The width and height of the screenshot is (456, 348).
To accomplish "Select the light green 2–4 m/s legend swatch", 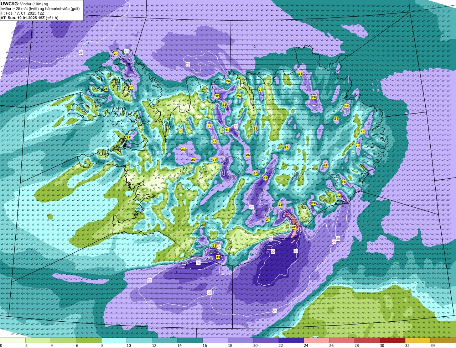I will point(38,340).
